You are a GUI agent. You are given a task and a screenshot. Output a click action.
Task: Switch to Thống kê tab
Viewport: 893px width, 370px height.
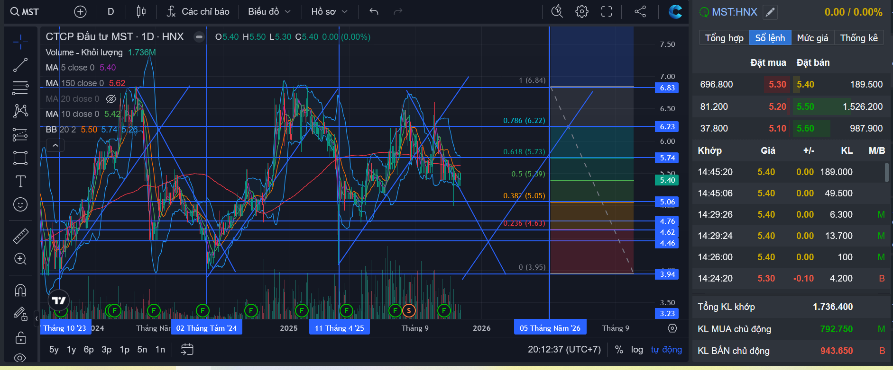(859, 38)
